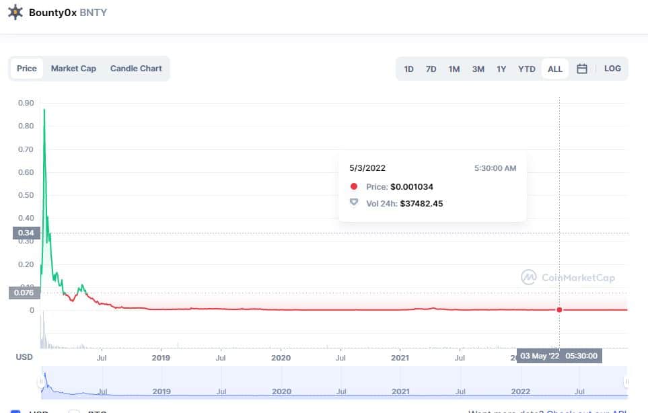Set chart range to 1D
This screenshot has height=413, width=648.
tap(408, 69)
